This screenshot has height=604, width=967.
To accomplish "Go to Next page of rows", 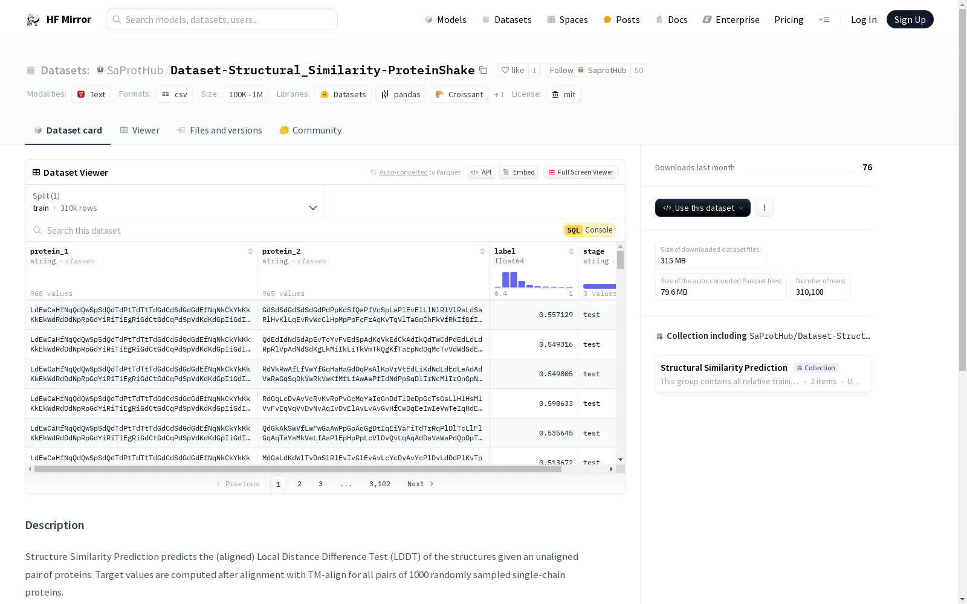I will coord(420,484).
